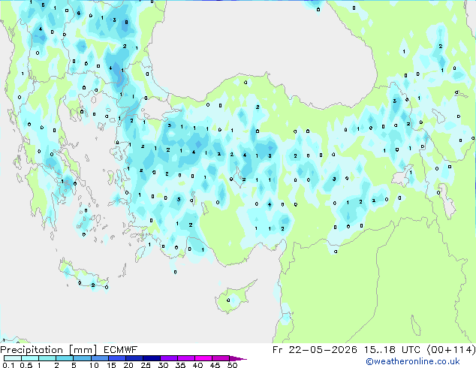Select the '15..18 UTC' time range text
476x368 pixels.
pos(392,350)
